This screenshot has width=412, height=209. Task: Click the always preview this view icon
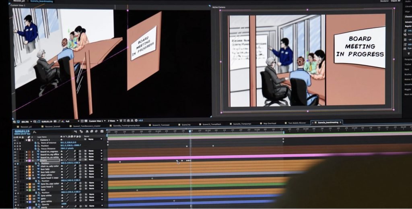(14, 122)
